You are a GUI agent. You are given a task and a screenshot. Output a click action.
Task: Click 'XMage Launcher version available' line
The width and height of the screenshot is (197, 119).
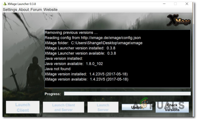[80, 53]
